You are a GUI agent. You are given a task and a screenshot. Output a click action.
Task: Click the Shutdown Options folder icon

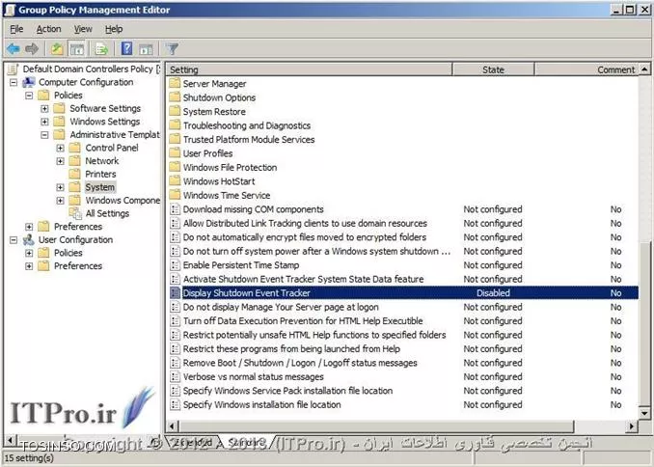(x=175, y=97)
